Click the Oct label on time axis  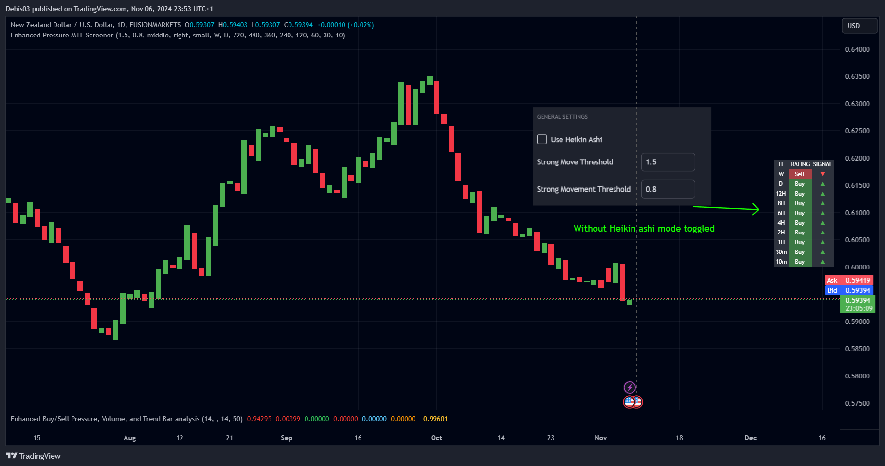[x=436, y=438]
